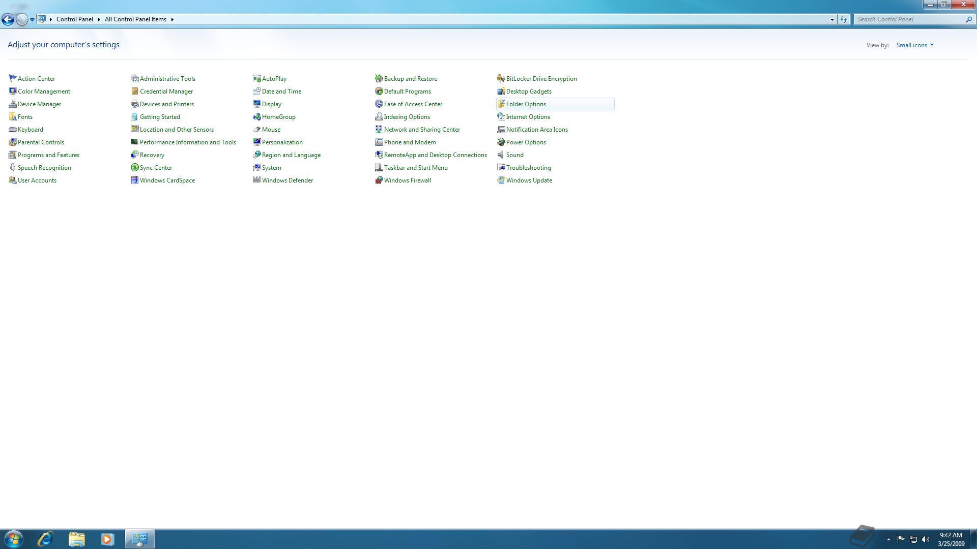Click the Windows CardSpace icon
The height and width of the screenshot is (549, 977).
coord(135,180)
